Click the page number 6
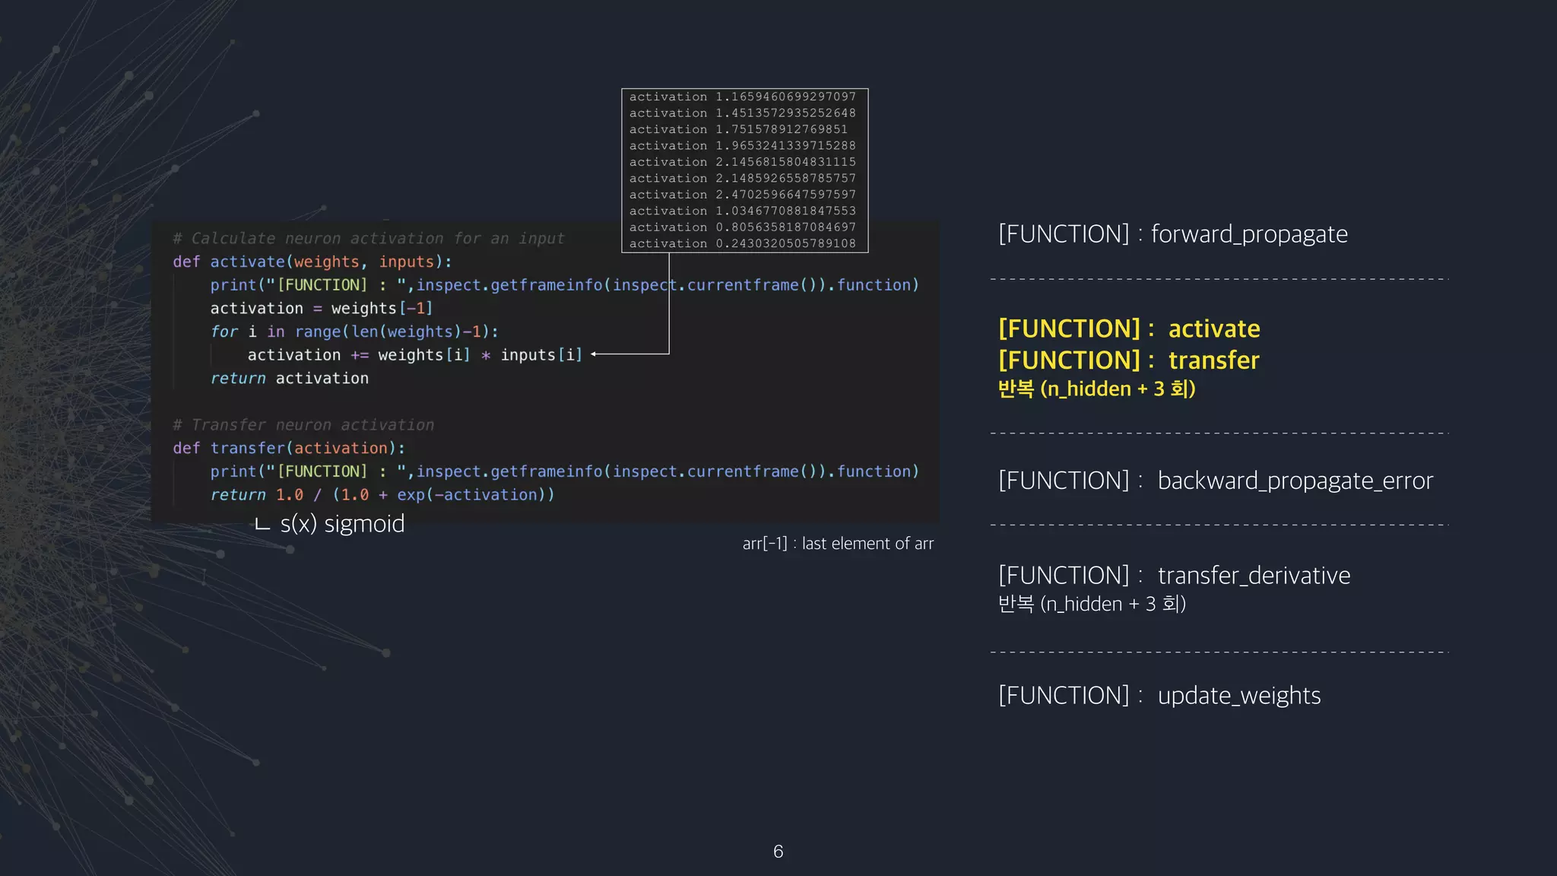The width and height of the screenshot is (1557, 876). tap(778, 852)
